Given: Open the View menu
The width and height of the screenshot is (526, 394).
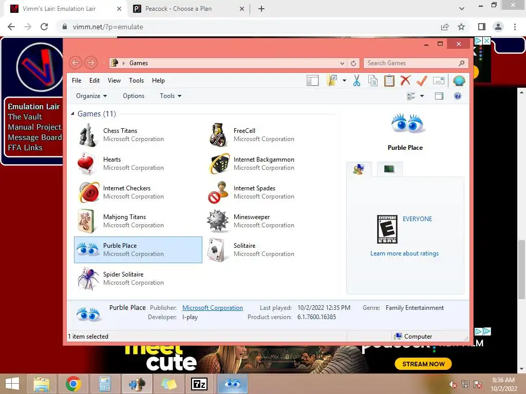Looking at the screenshot, I should tap(114, 81).
